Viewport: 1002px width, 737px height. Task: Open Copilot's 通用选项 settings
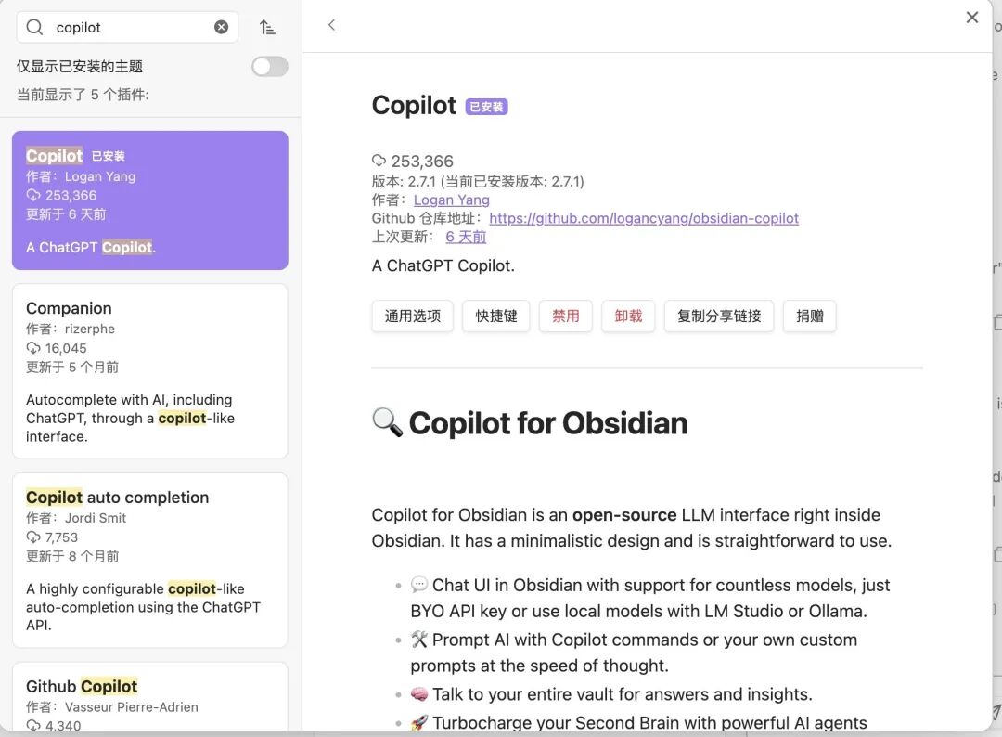point(412,316)
